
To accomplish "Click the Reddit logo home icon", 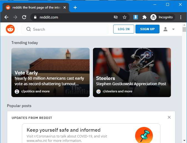I will tap(10, 29).
